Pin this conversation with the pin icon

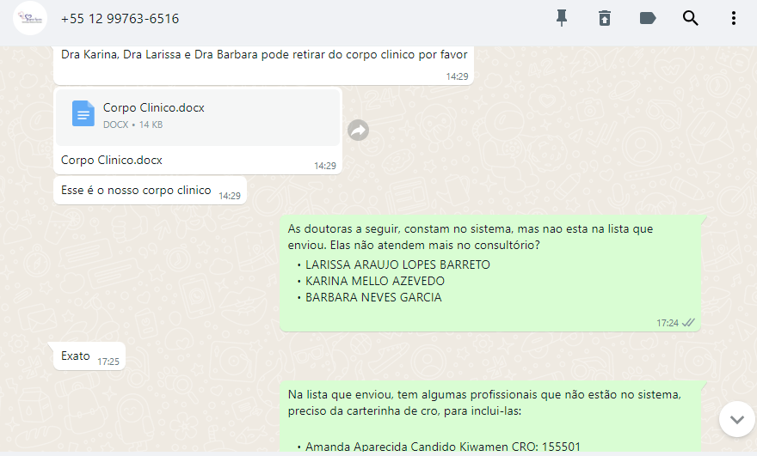click(x=562, y=18)
